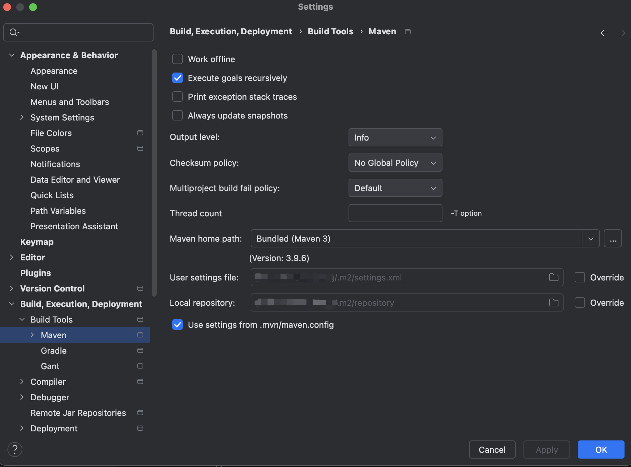Image resolution: width=631 pixels, height=467 pixels.
Task: Check Override for Local repository
Action: (x=580, y=302)
